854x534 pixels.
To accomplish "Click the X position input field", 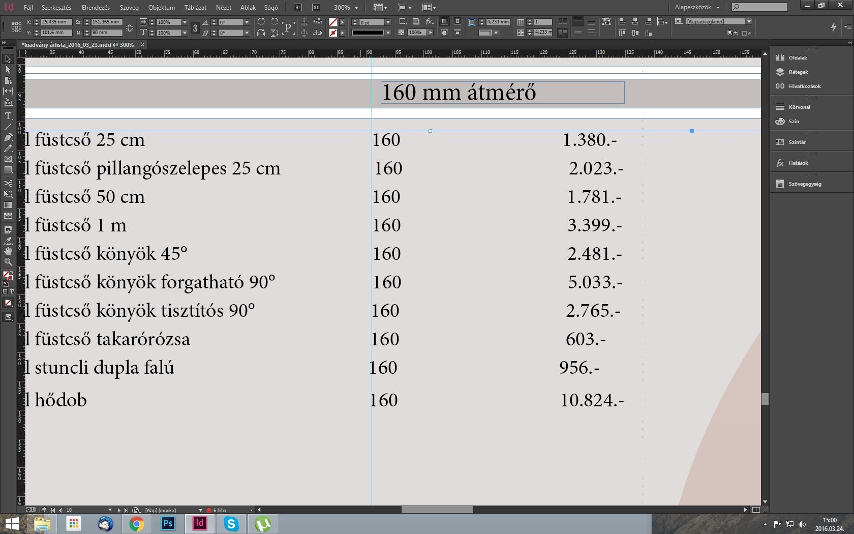I will tap(56, 22).
